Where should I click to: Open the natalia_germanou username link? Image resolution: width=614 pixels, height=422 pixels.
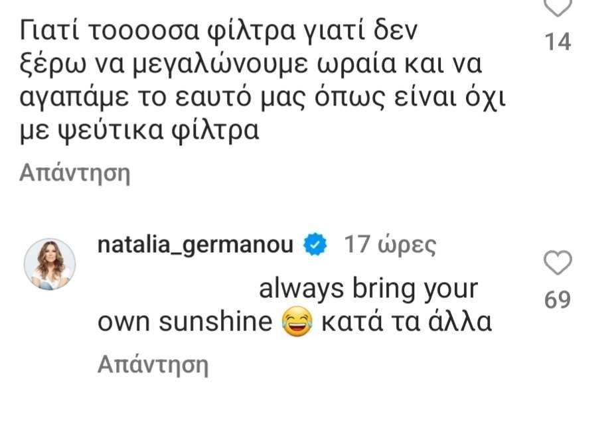194,246
